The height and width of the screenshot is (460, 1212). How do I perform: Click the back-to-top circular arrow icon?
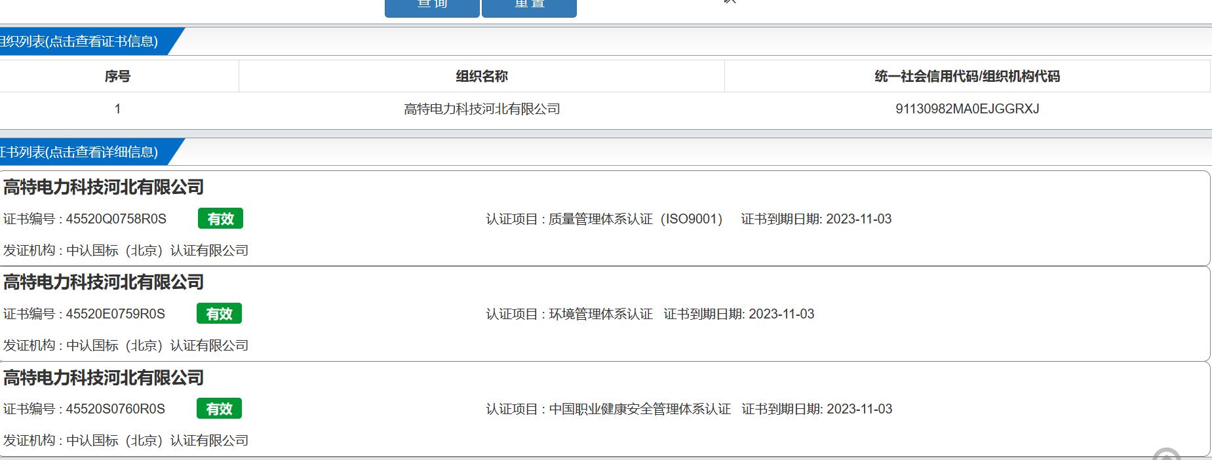1166,454
